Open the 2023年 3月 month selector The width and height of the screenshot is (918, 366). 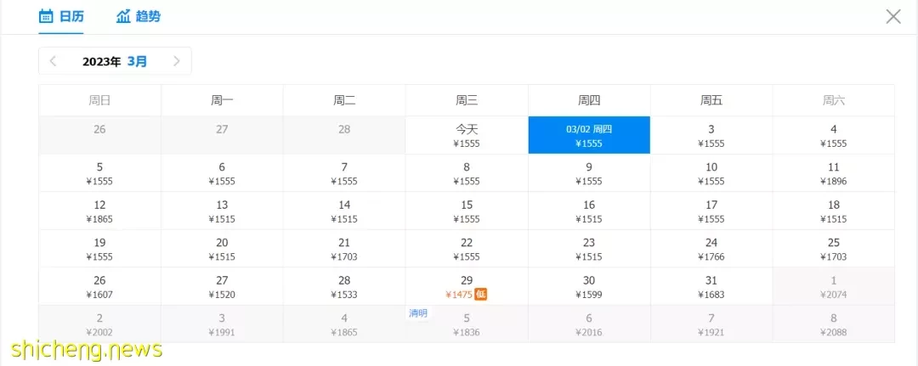pyautogui.click(x=115, y=61)
